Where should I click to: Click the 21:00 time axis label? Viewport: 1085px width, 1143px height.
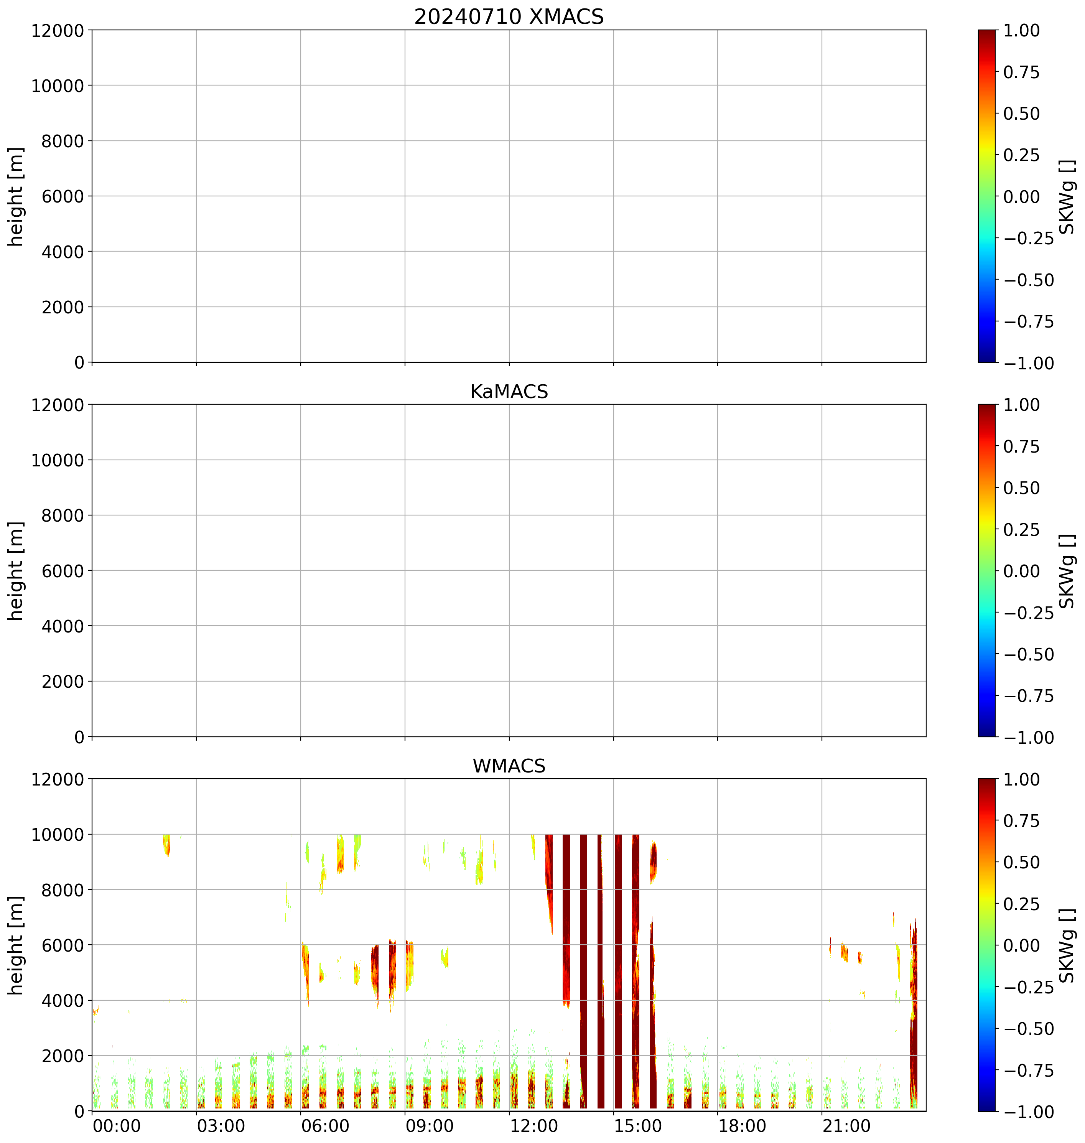(846, 1126)
